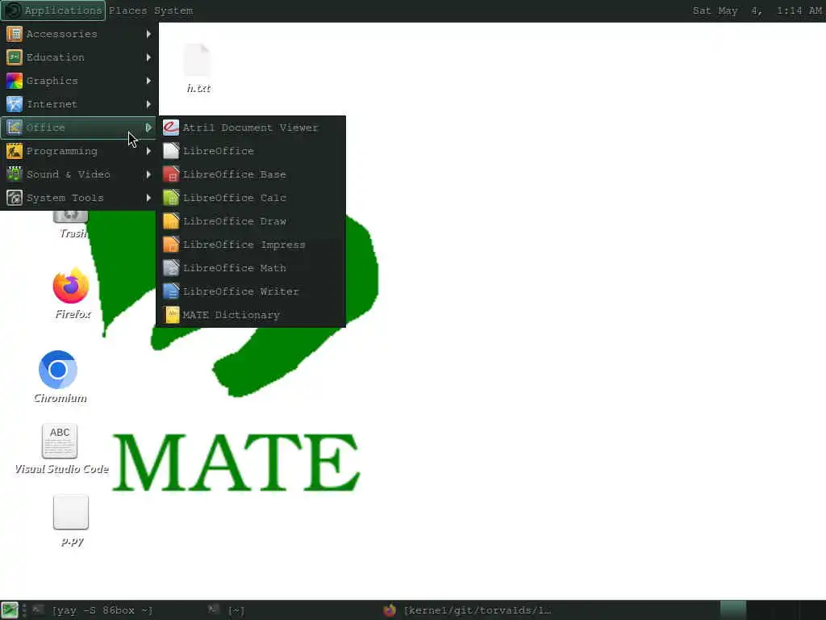
Task: Launch Atril Document Viewer from the menu
Action: click(252, 128)
